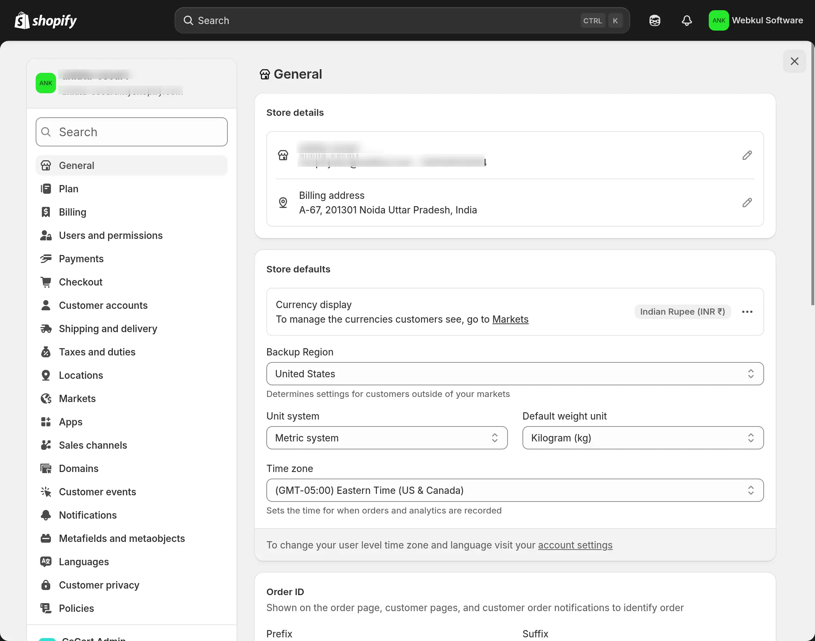Click the Customer privacy lock icon

point(46,585)
